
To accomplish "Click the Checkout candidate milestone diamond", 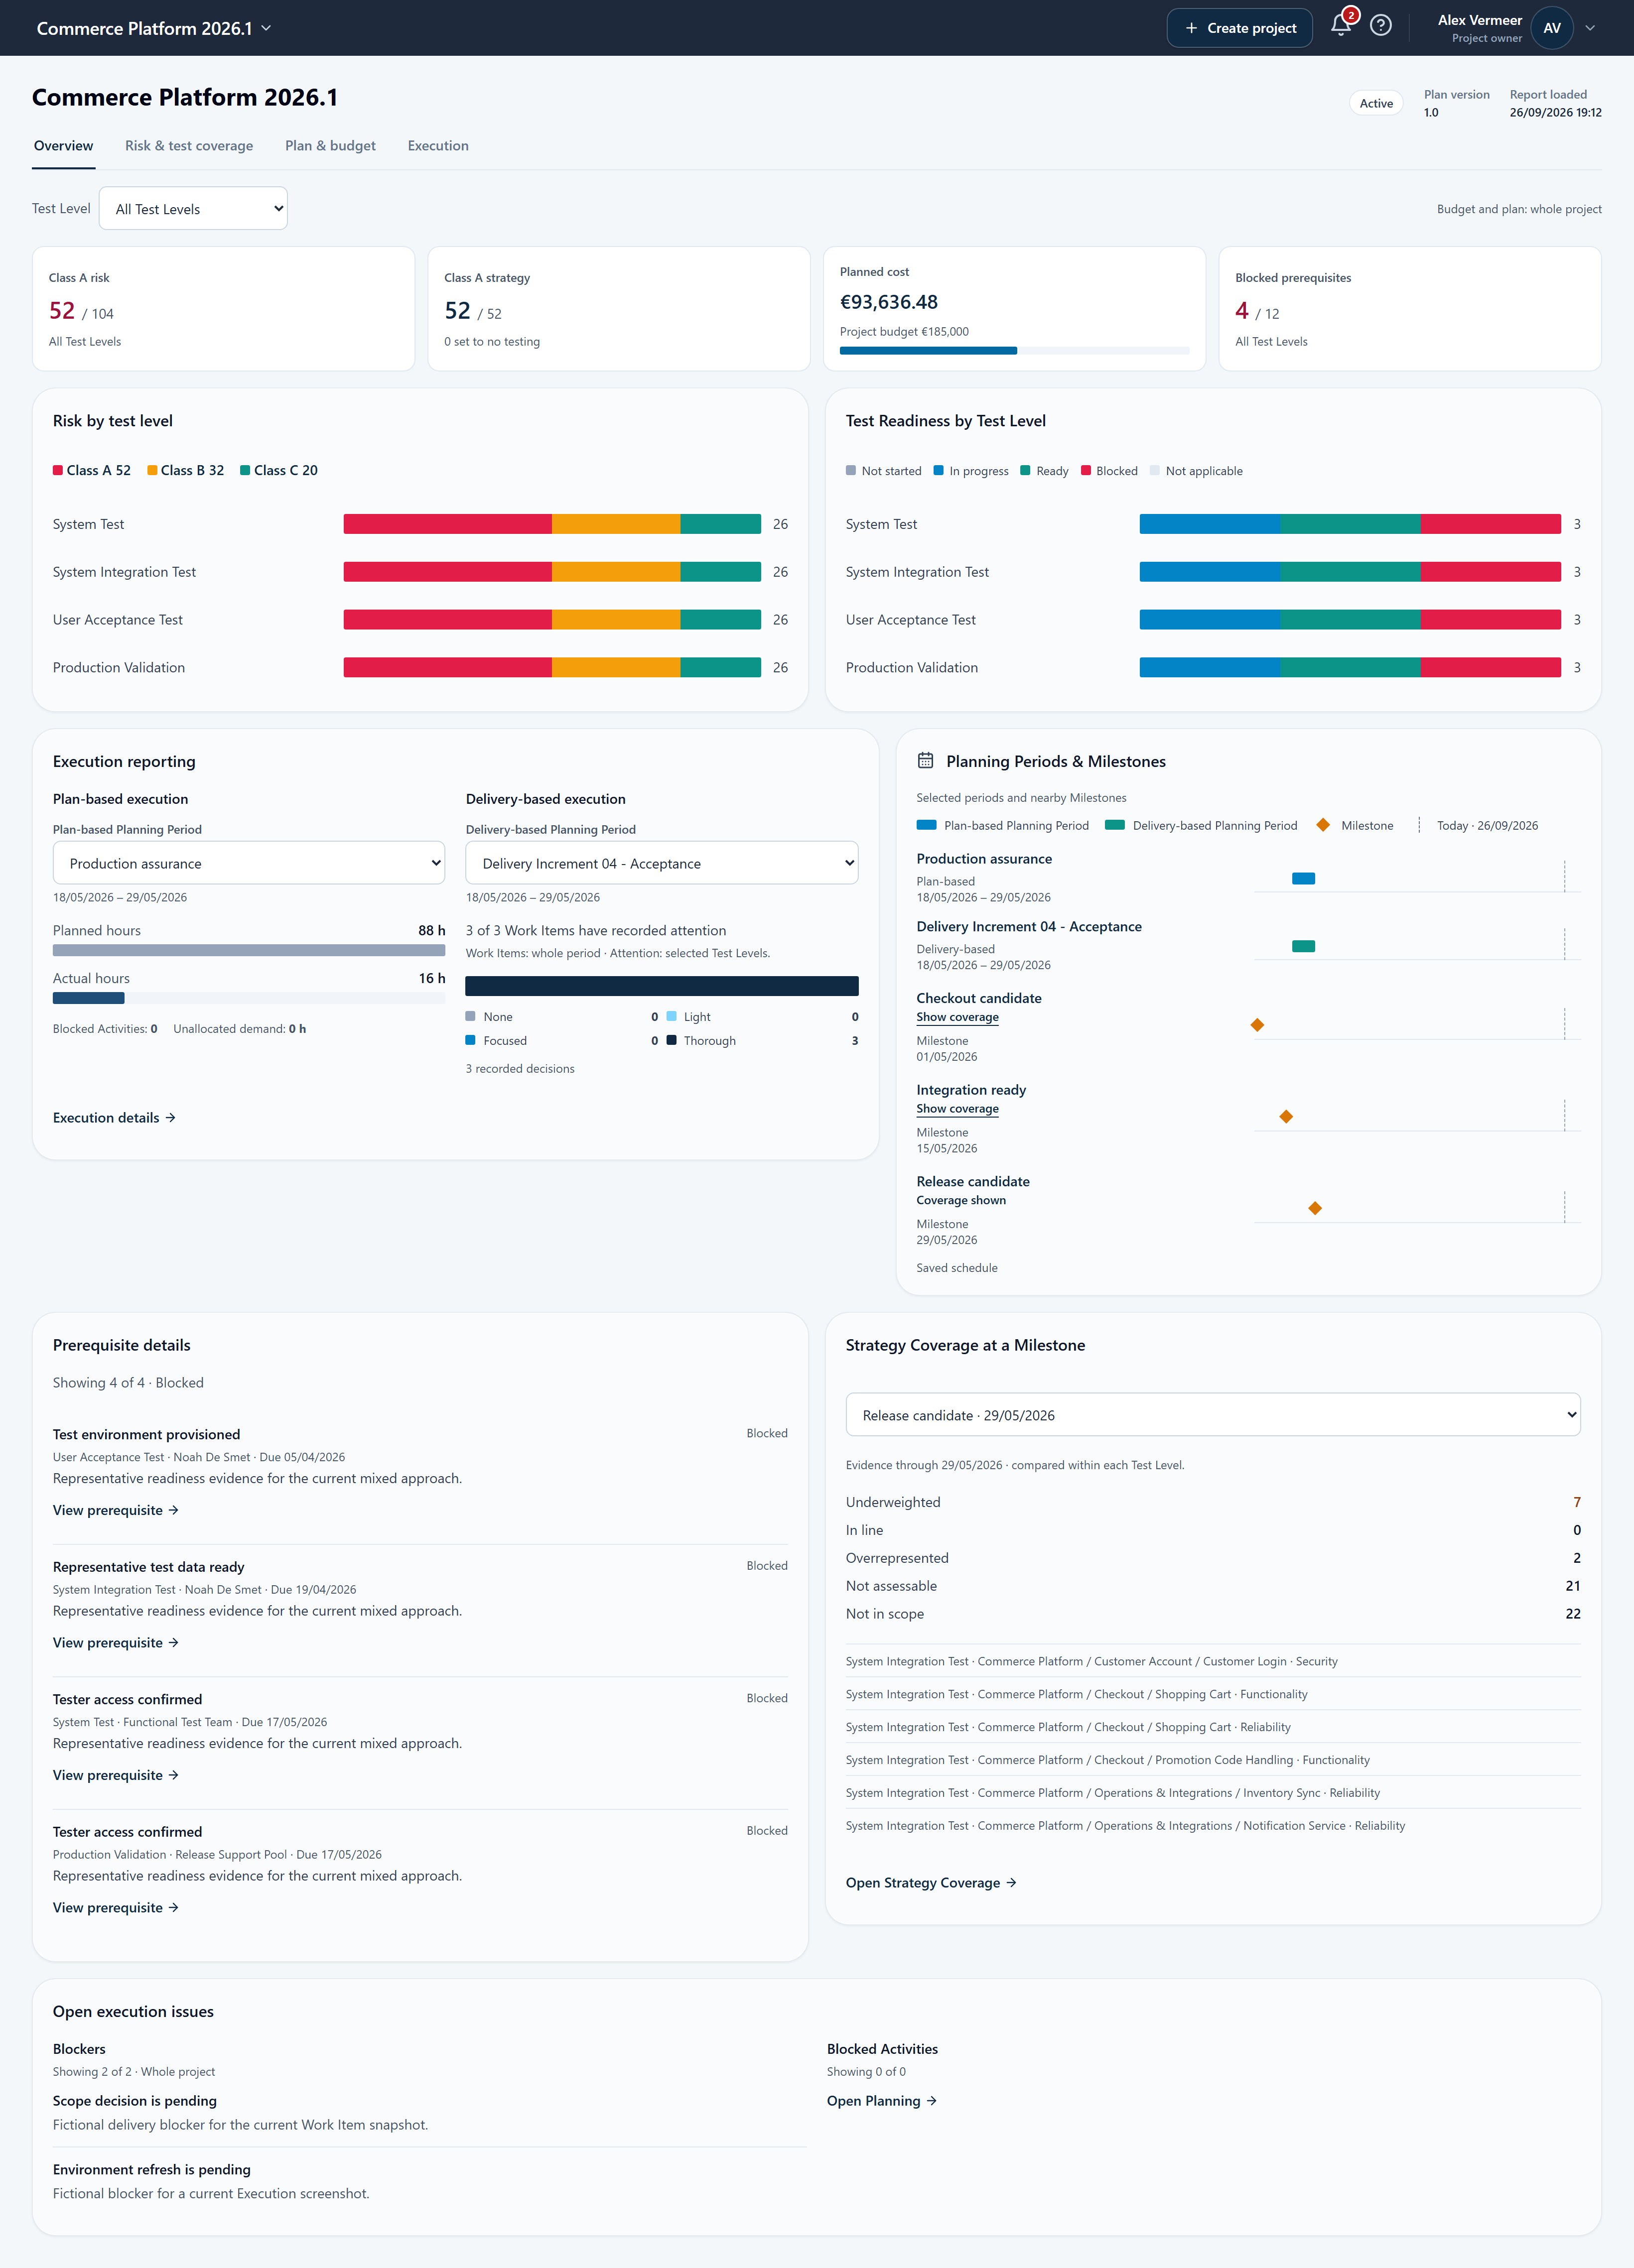I will point(1257,1025).
